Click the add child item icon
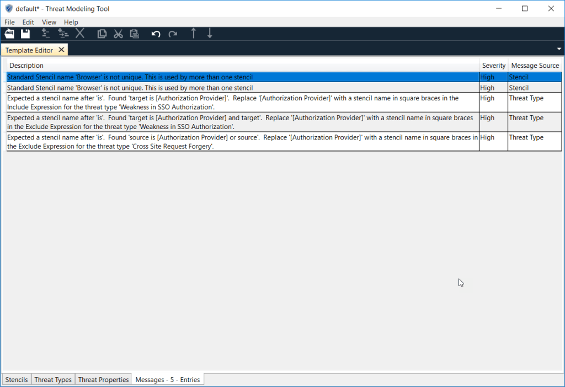565x387 pixels. point(63,33)
